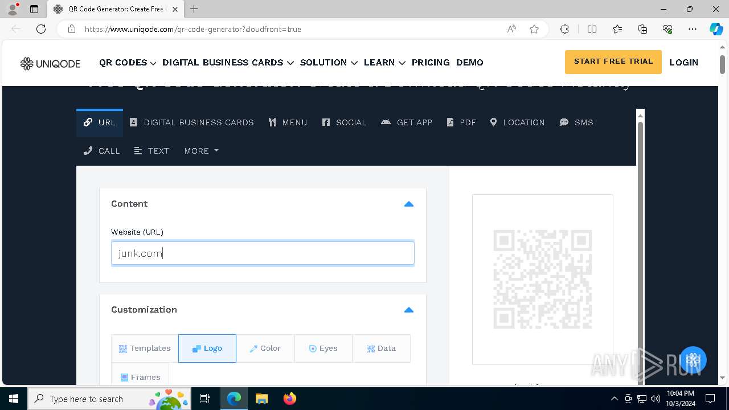
Task: Collapse the Content section
Action: coord(408,204)
